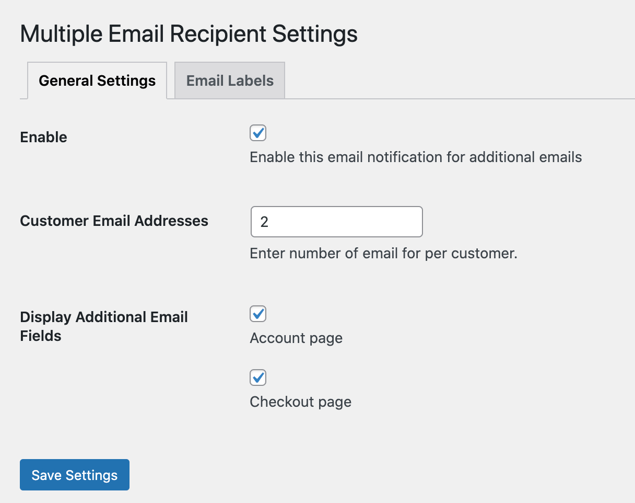Uncheck the Enable checkbox
The image size is (635, 503).
258,133
